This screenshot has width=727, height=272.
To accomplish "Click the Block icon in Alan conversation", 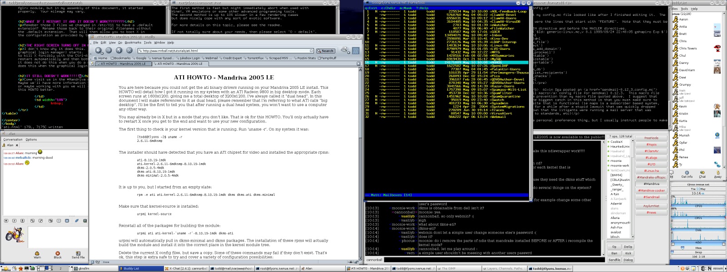I will pyautogui.click(x=58, y=255).
